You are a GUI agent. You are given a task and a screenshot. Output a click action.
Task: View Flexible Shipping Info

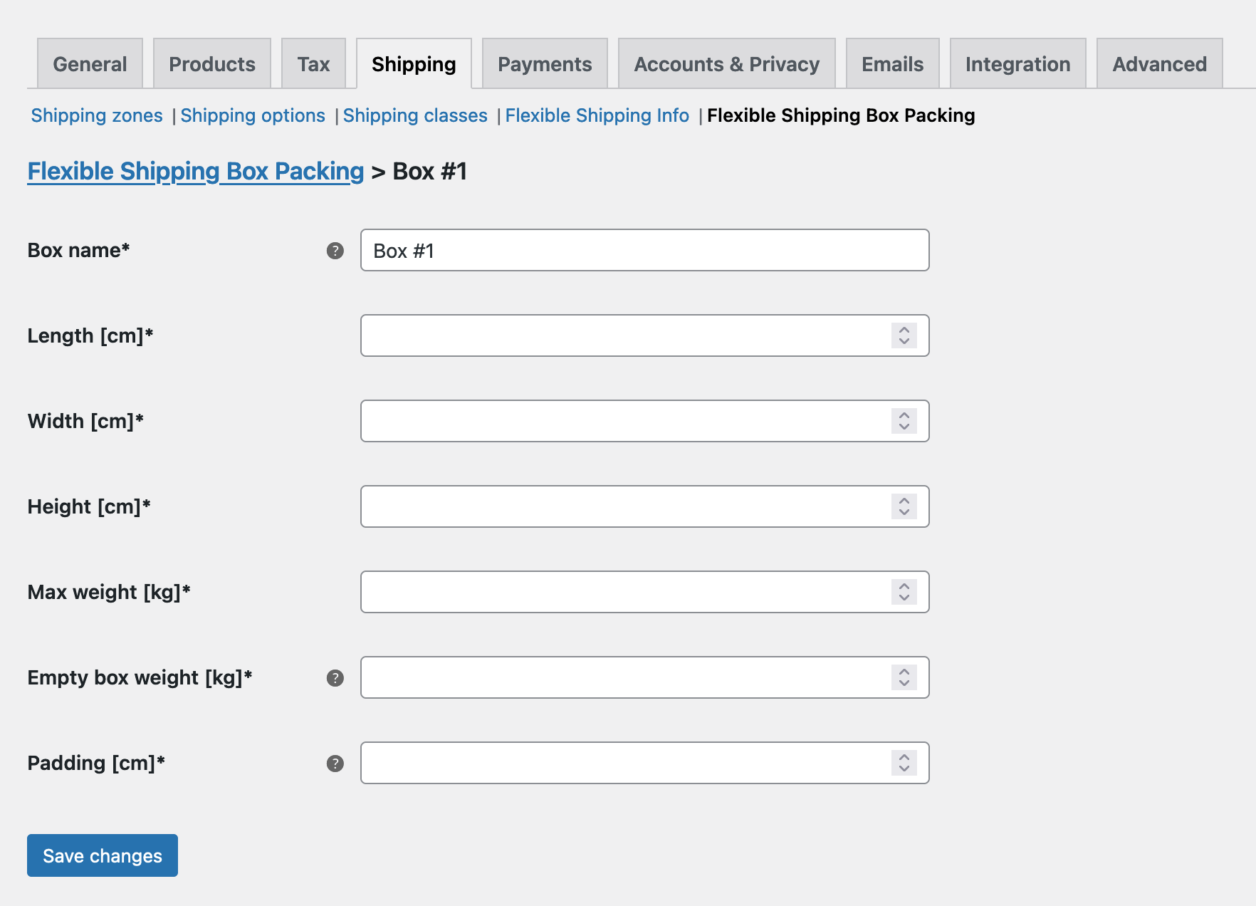point(597,115)
